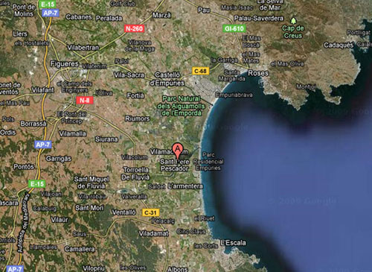Click the Vilanova de la Muga label
The height and width of the screenshot is (272, 372).
coord(140,45)
